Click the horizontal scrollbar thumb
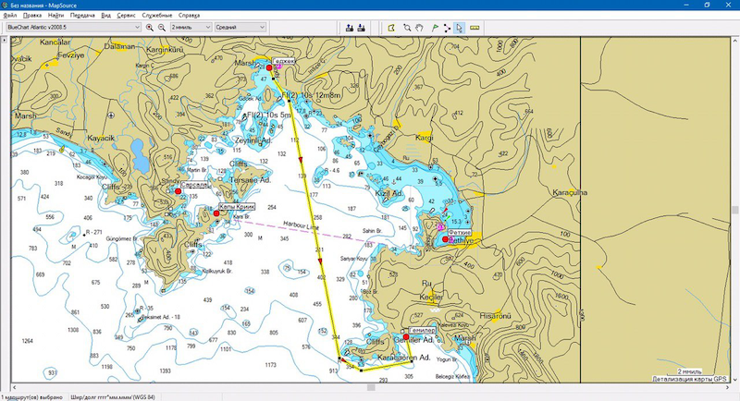Image resolution: width=740 pixels, height=401 pixels. pos(371,387)
